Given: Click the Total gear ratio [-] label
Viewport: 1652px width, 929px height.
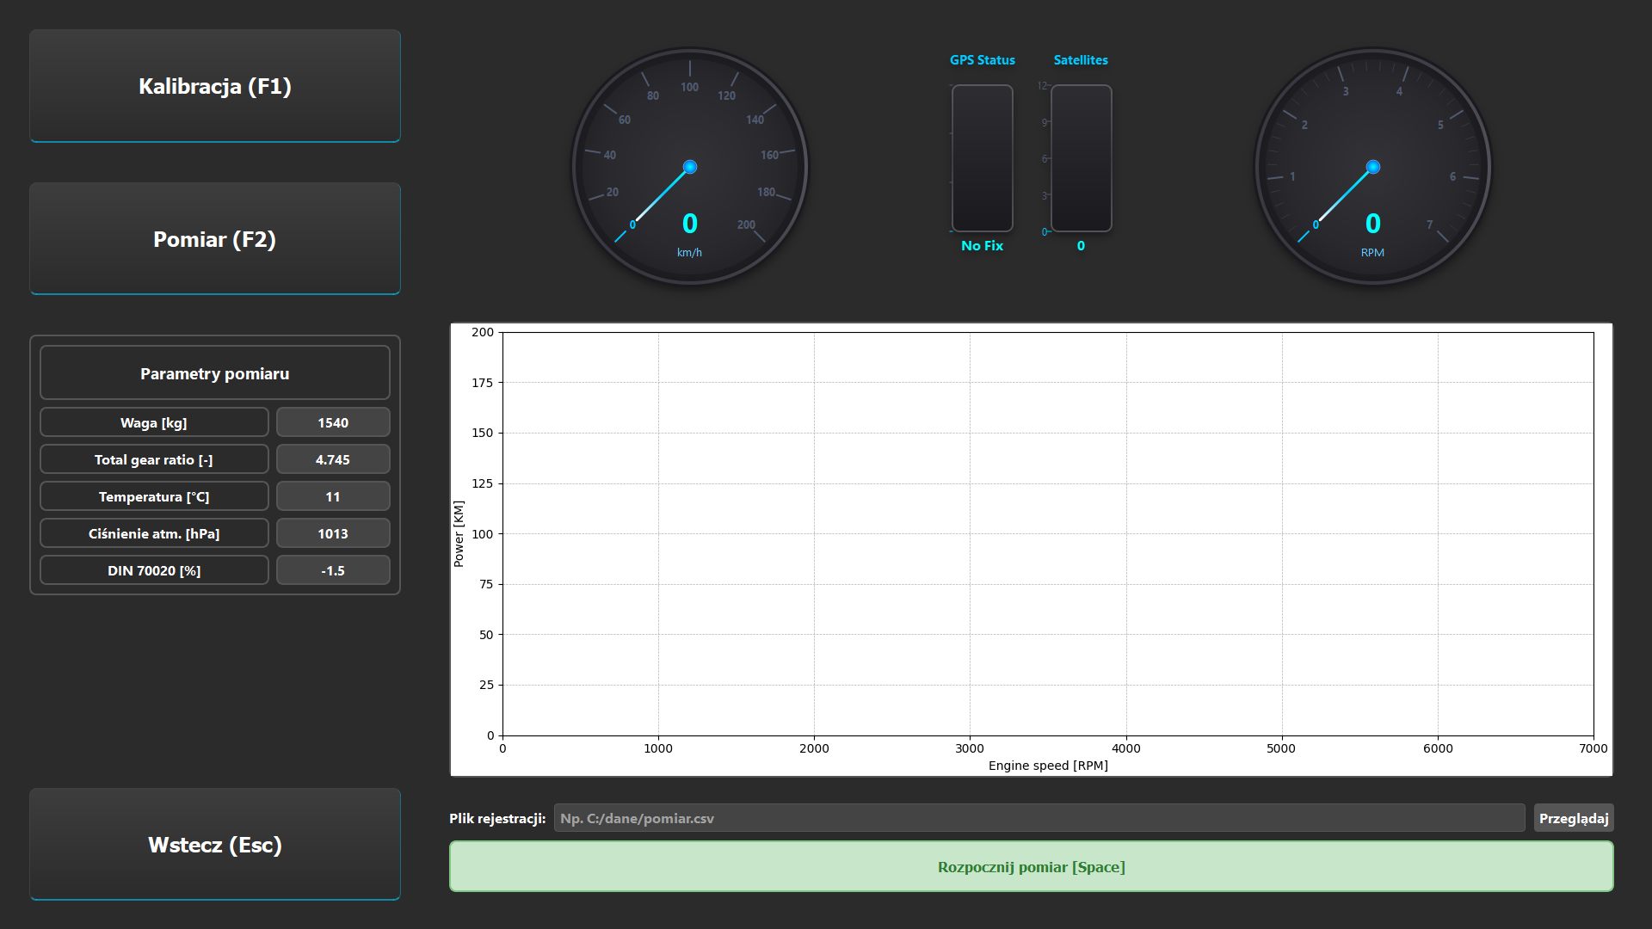Looking at the screenshot, I should pos(154,459).
